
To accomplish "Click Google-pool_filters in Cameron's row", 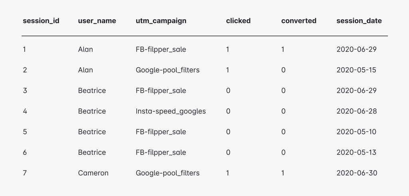I will (167, 173).
